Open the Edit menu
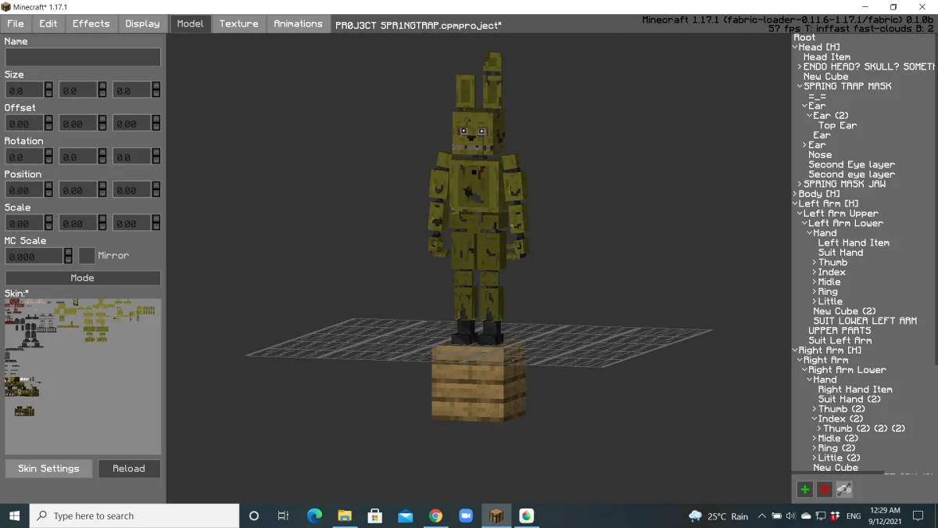The width and height of the screenshot is (938, 528). tap(48, 23)
